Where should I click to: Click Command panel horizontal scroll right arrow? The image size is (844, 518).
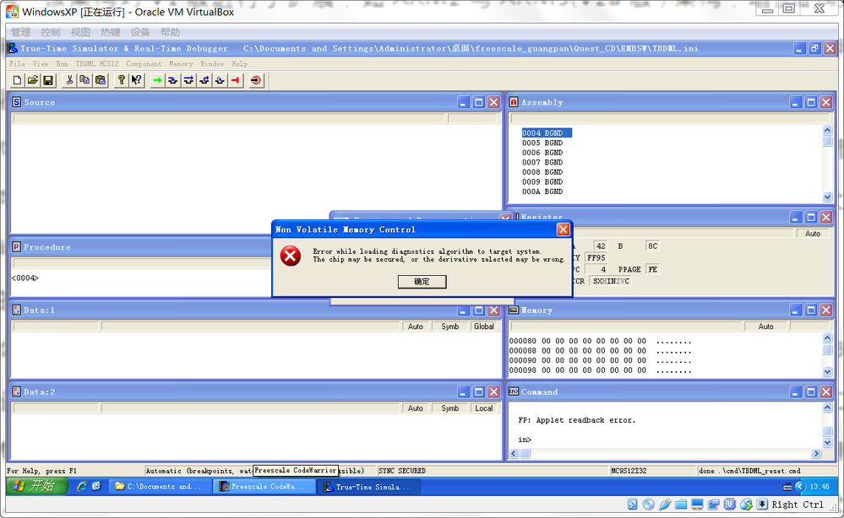[x=816, y=454]
